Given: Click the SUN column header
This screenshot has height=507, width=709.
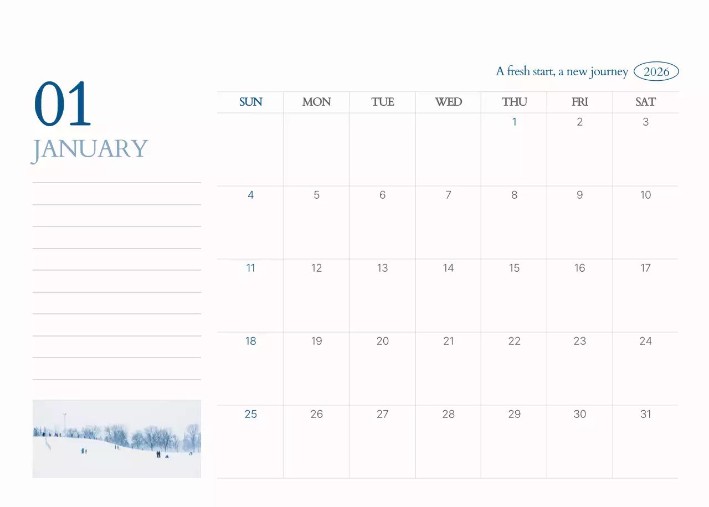Looking at the screenshot, I should [250, 102].
